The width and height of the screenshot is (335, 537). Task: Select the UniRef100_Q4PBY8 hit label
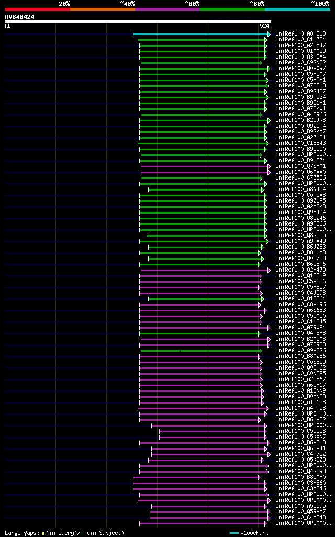[301, 333]
